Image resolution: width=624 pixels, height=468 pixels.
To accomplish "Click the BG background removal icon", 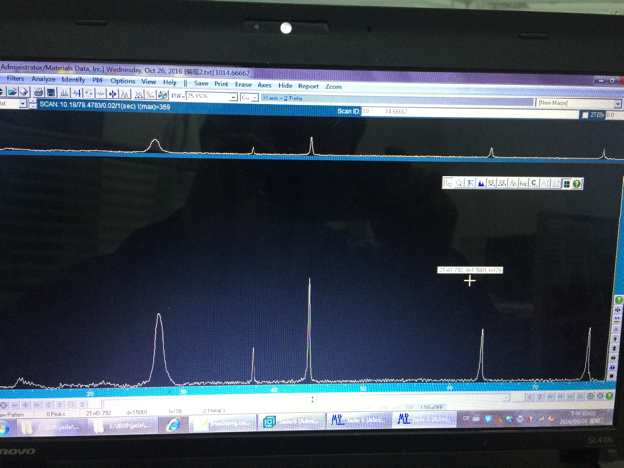I will pyautogui.click(x=138, y=95).
